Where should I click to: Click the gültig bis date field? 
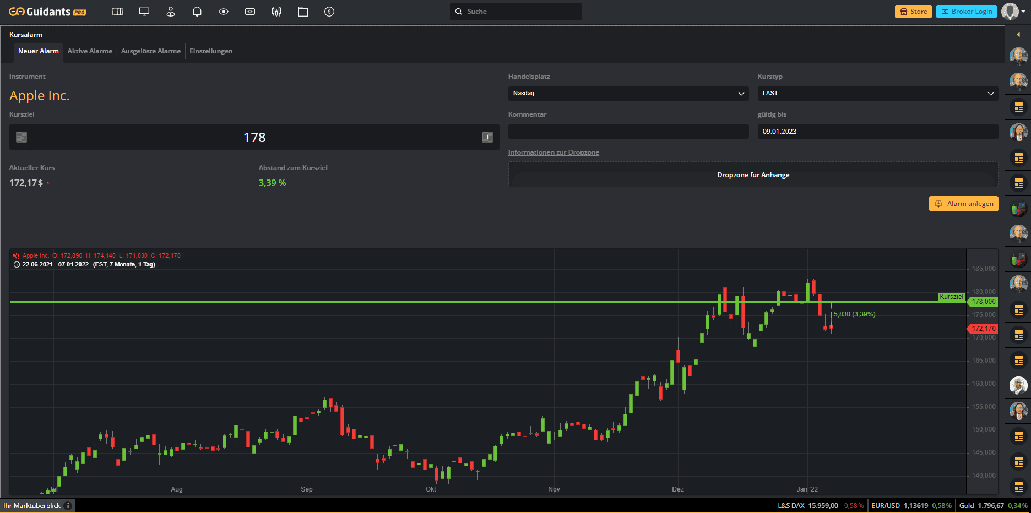tap(878, 132)
